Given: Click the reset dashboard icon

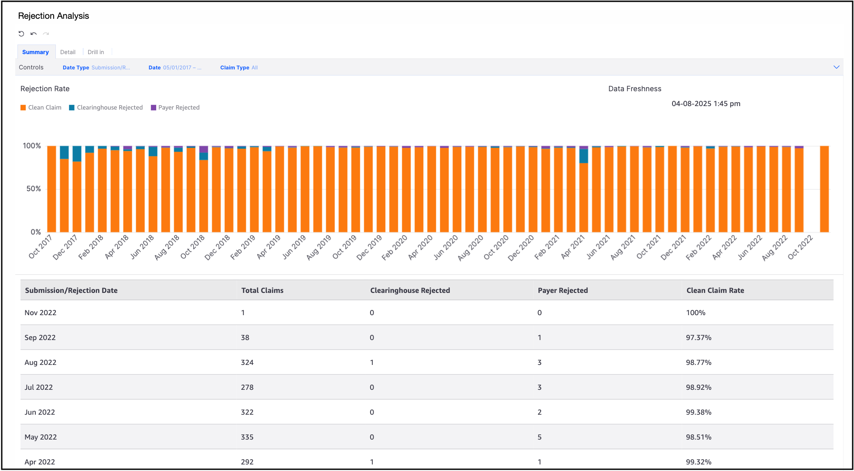Looking at the screenshot, I should [21, 34].
